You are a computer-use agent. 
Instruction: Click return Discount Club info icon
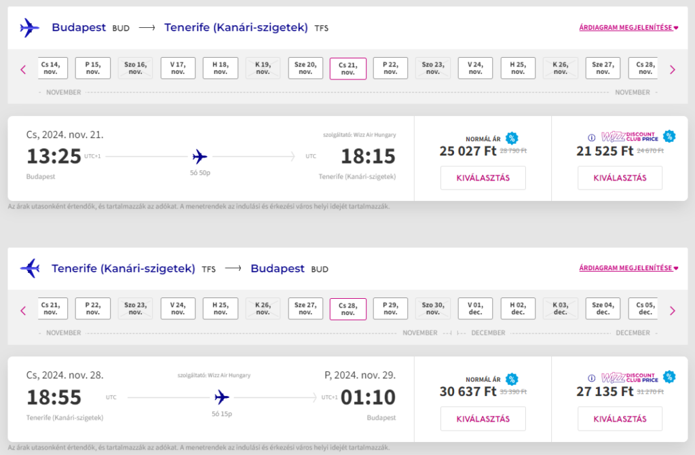(591, 378)
